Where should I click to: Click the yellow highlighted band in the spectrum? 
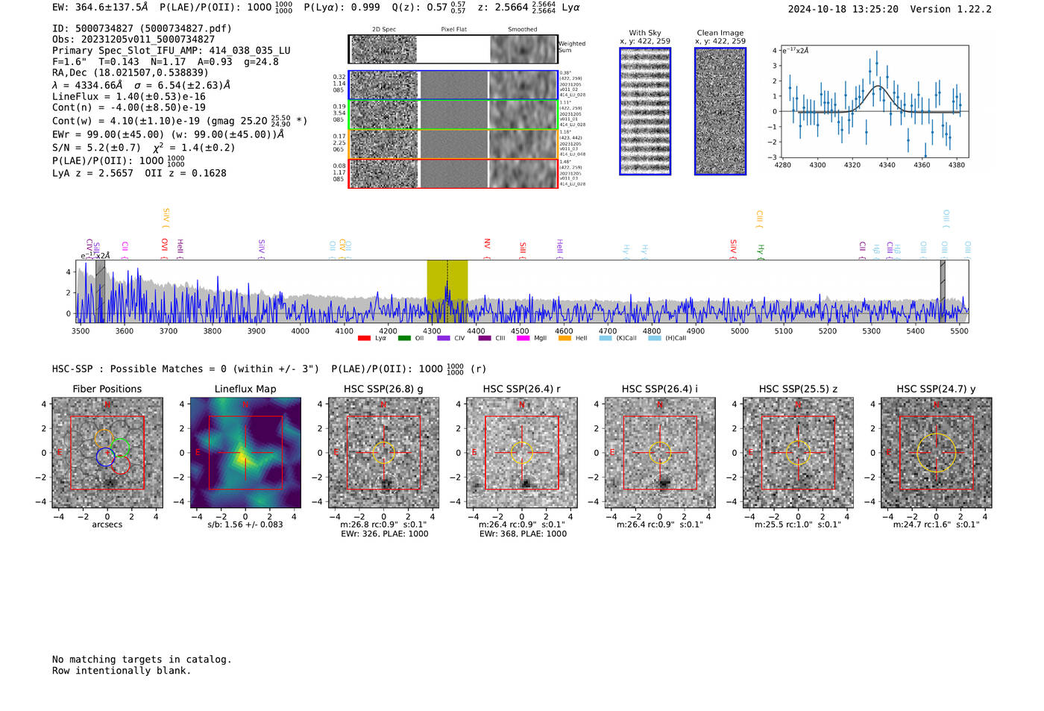click(447, 292)
